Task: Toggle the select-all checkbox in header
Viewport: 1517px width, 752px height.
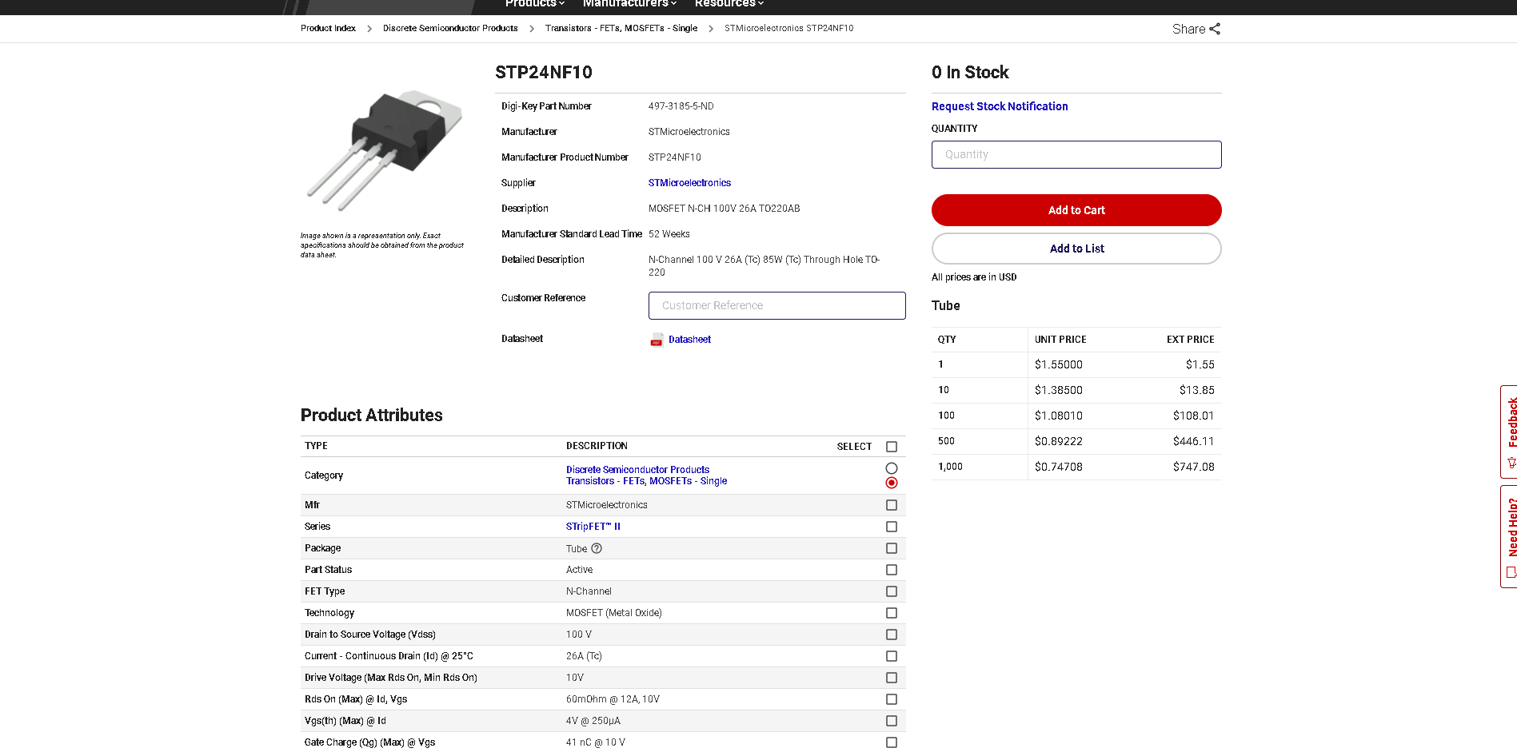Action: tap(892, 447)
